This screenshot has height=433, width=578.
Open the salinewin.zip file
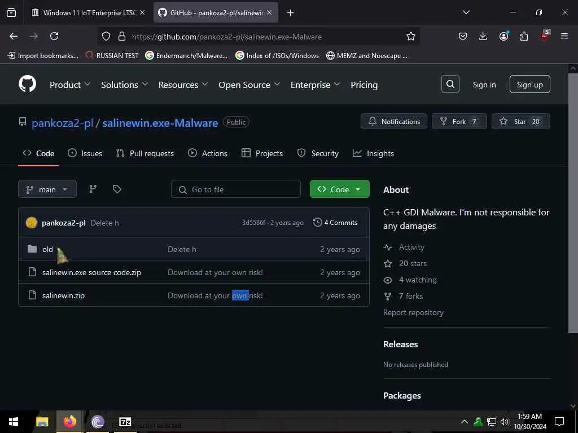63,295
